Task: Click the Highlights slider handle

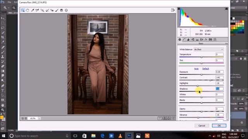Action: coord(198,86)
